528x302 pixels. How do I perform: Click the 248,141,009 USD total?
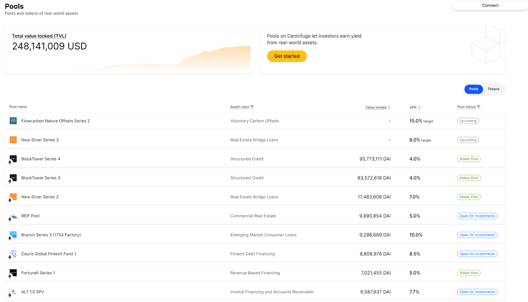[49, 46]
